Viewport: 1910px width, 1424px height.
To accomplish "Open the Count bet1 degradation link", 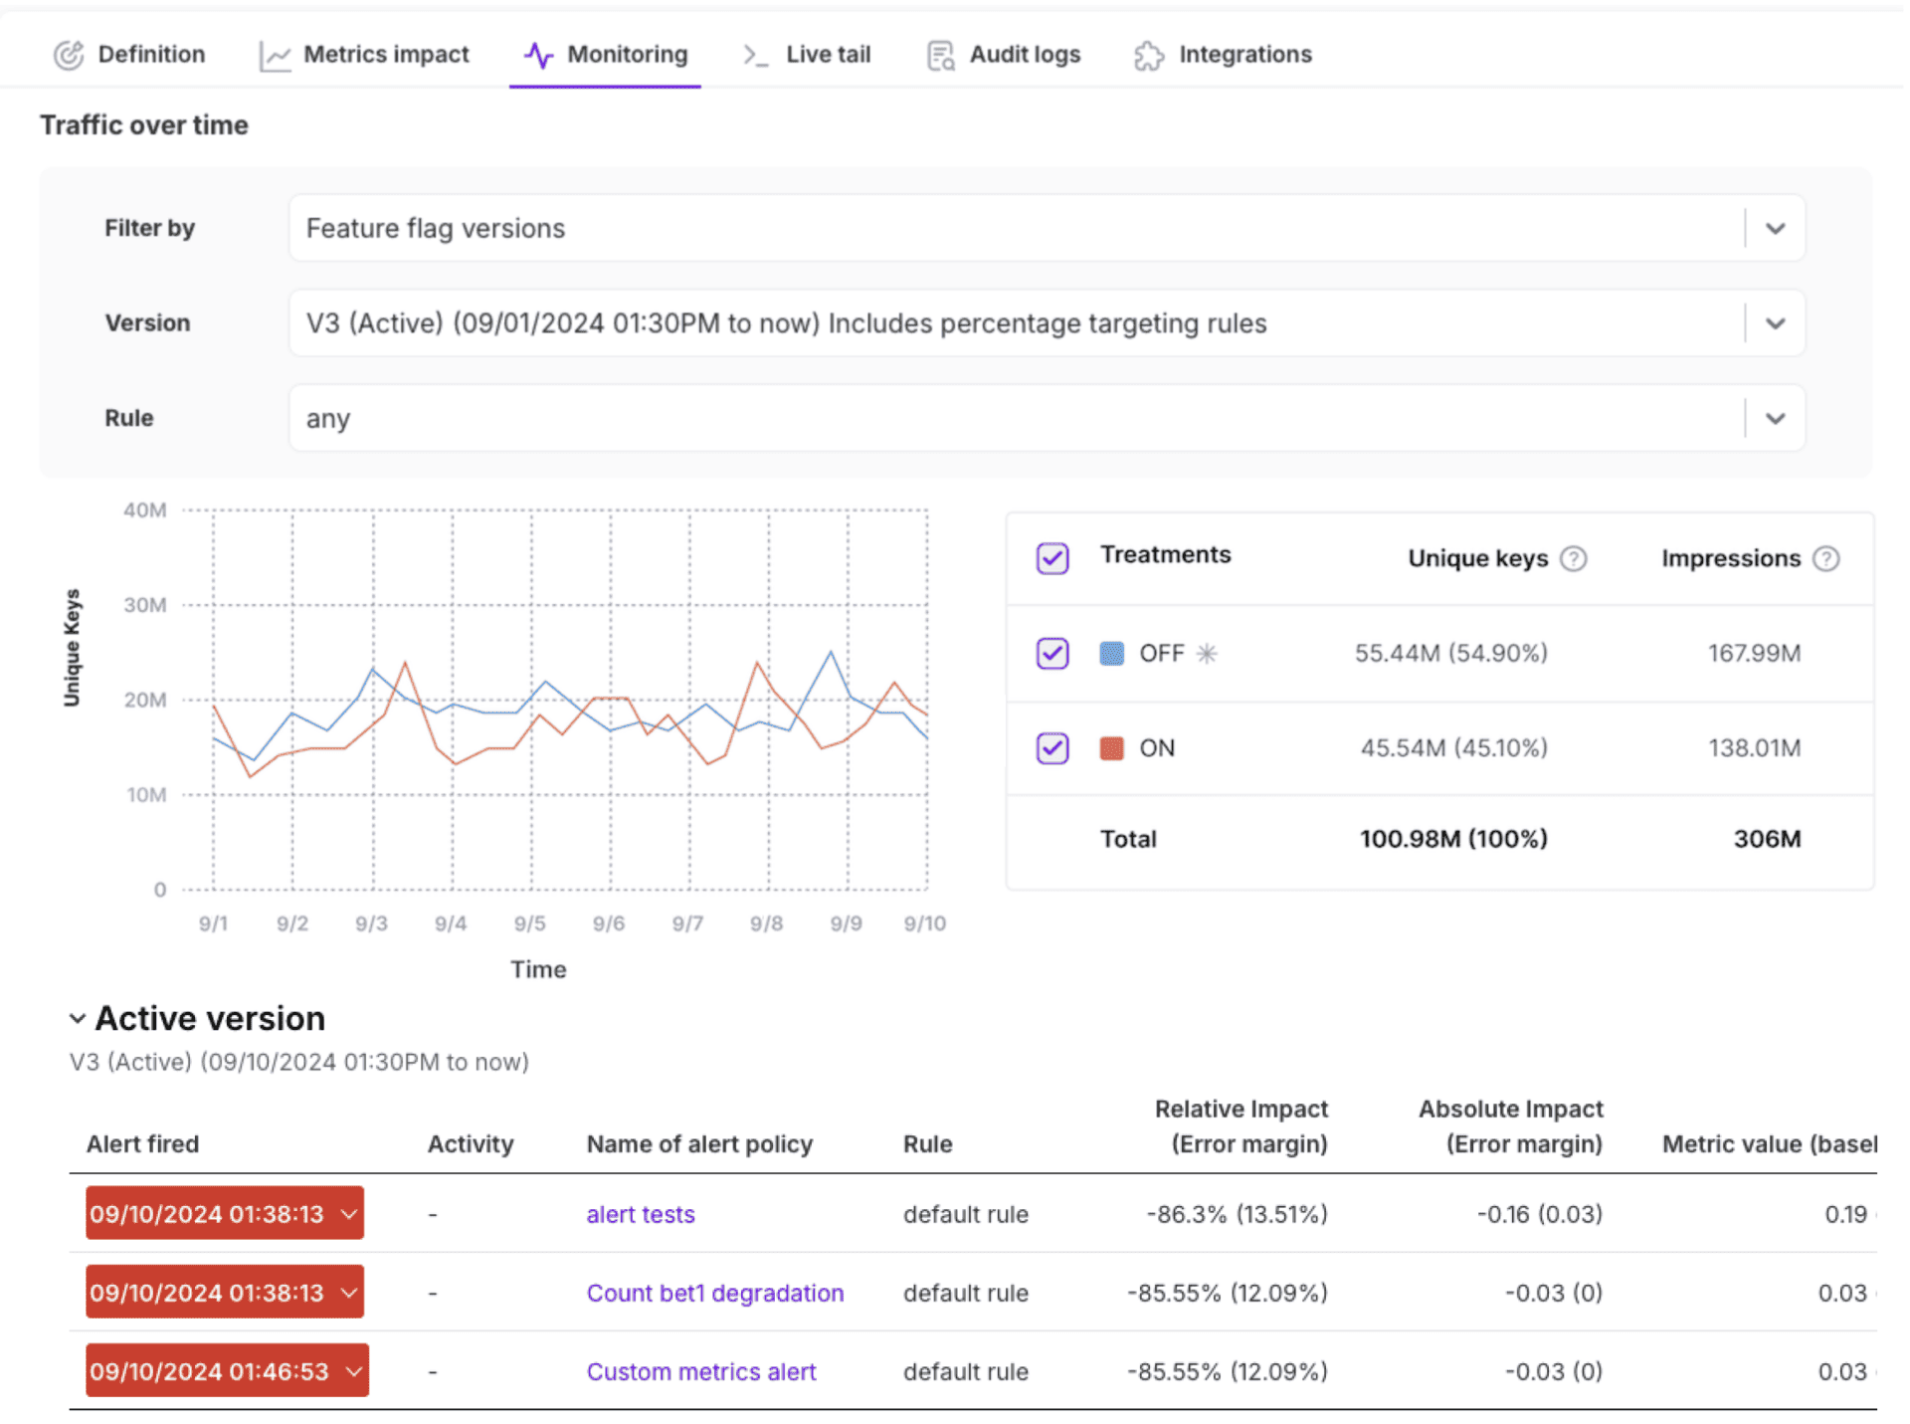I will pyautogui.click(x=714, y=1294).
